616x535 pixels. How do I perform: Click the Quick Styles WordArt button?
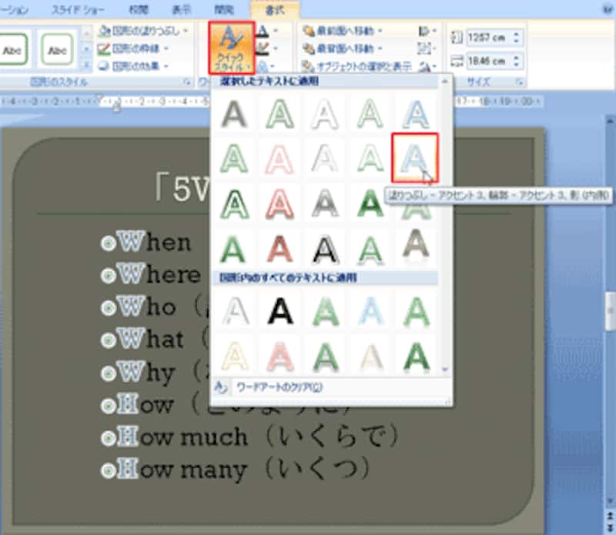pos(231,47)
